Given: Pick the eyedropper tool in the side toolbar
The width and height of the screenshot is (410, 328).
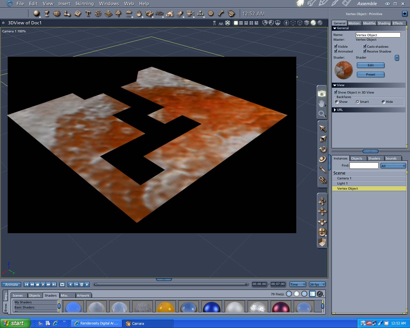Looking at the screenshot, I should coord(323,169).
